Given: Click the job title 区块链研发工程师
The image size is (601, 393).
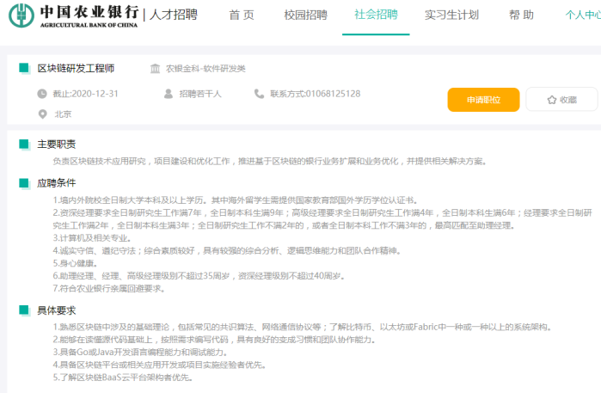Looking at the screenshot, I should click(x=76, y=68).
